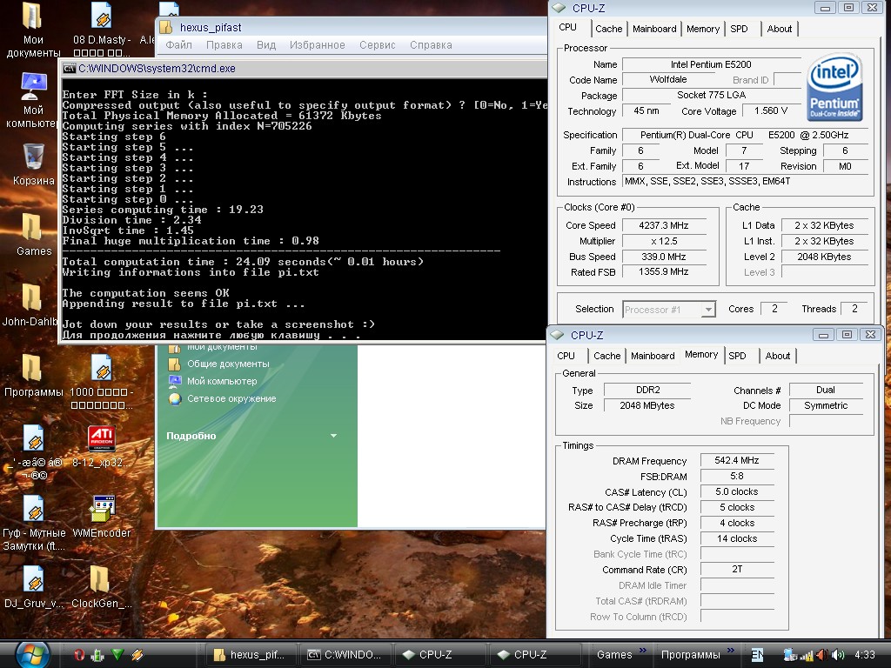The width and height of the screenshot is (891, 668).
Task: Activate second CPU-Z taskbar button
Action: (x=534, y=654)
